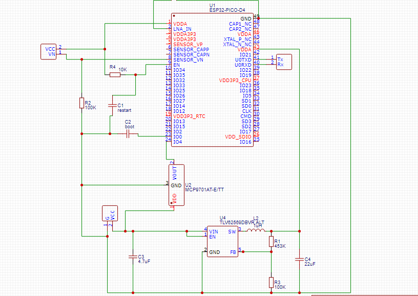Select the VCC/VN input connector symbol

(x=49, y=51)
